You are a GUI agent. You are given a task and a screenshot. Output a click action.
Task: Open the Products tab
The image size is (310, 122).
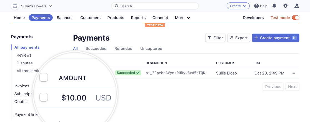pos(116,18)
